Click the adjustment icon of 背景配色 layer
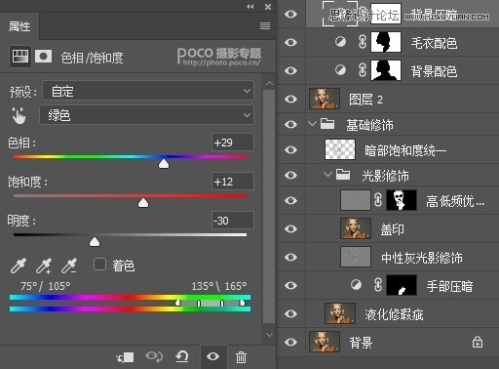The height and width of the screenshot is (369, 499). pyautogui.click(x=340, y=69)
